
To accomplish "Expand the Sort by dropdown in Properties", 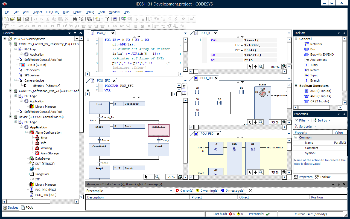I will pyautogui.click(x=322, y=120).
